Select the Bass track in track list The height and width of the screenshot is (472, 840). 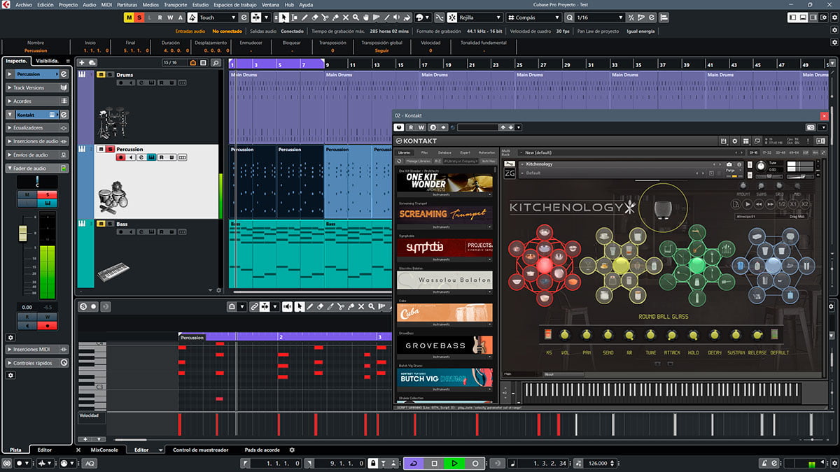coord(155,254)
